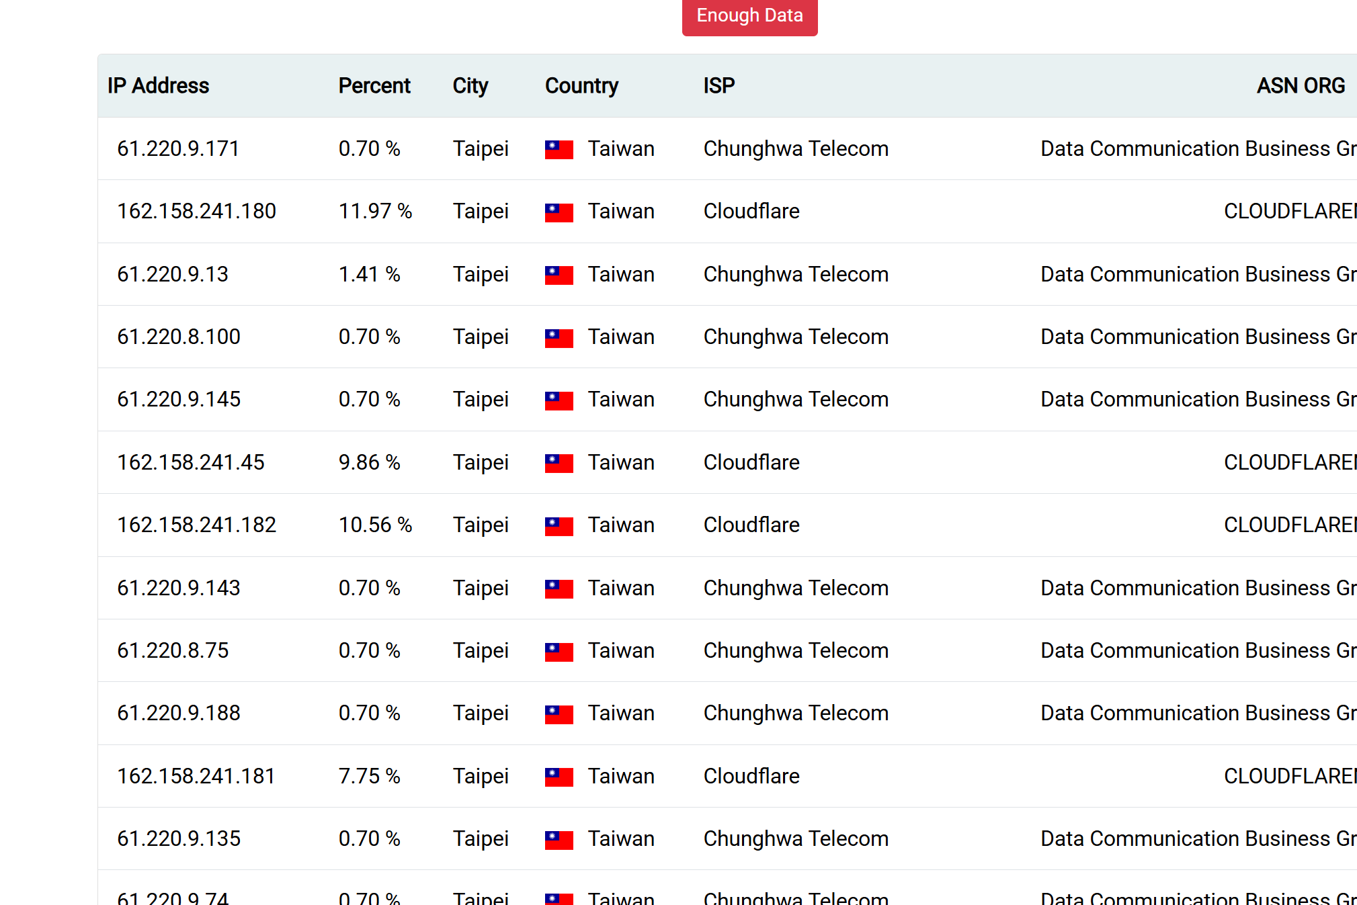The width and height of the screenshot is (1357, 905).
Task: Click the ASN ORG column header
Action: click(1301, 86)
